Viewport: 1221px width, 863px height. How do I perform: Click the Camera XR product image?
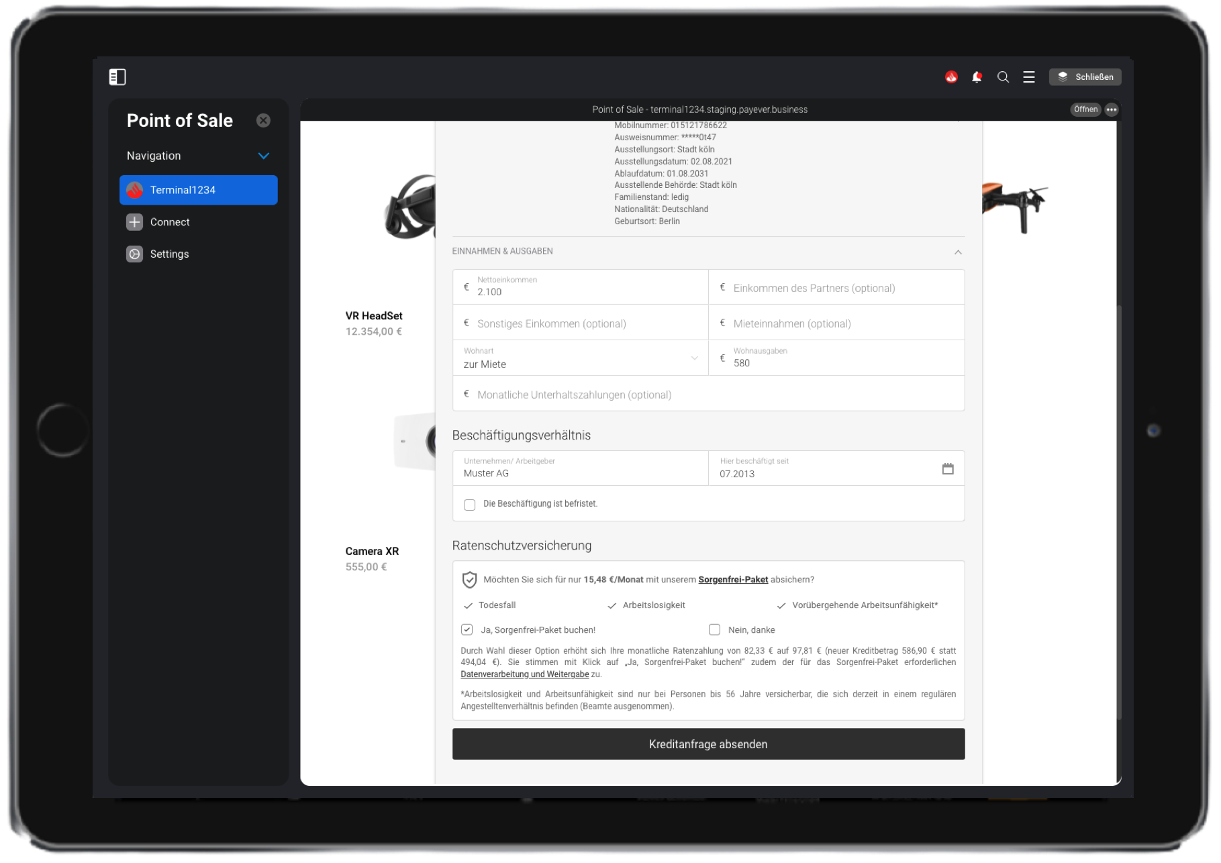[414, 442]
